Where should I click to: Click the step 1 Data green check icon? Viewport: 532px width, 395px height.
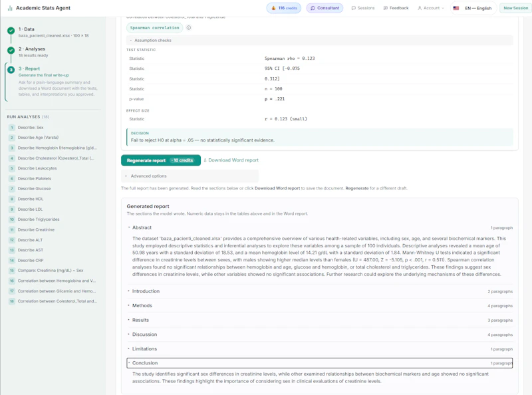(11, 31)
